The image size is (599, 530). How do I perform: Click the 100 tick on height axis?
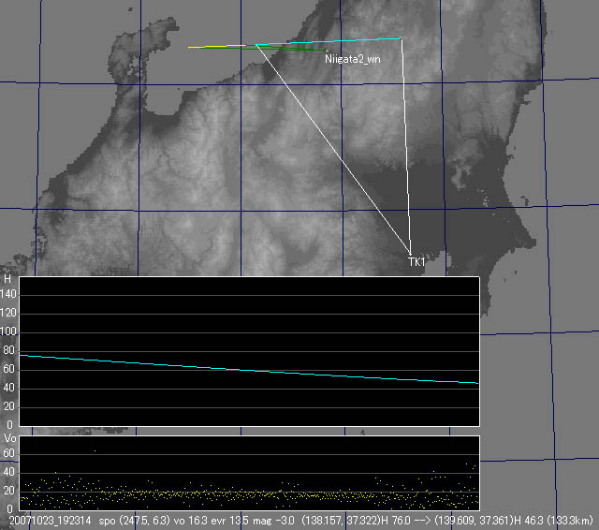pyautogui.click(x=8, y=331)
